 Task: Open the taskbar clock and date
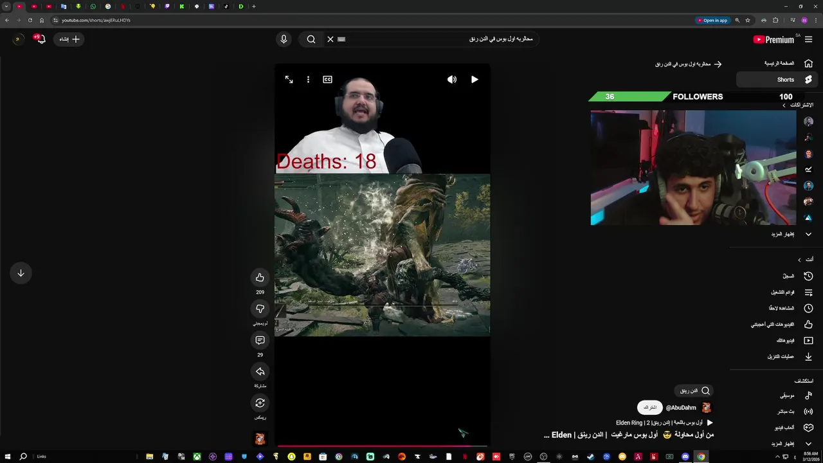click(811, 456)
